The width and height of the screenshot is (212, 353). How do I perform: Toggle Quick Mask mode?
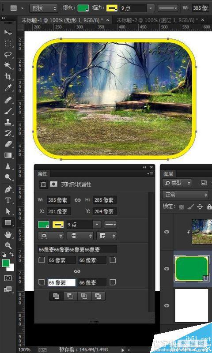click(x=8, y=278)
